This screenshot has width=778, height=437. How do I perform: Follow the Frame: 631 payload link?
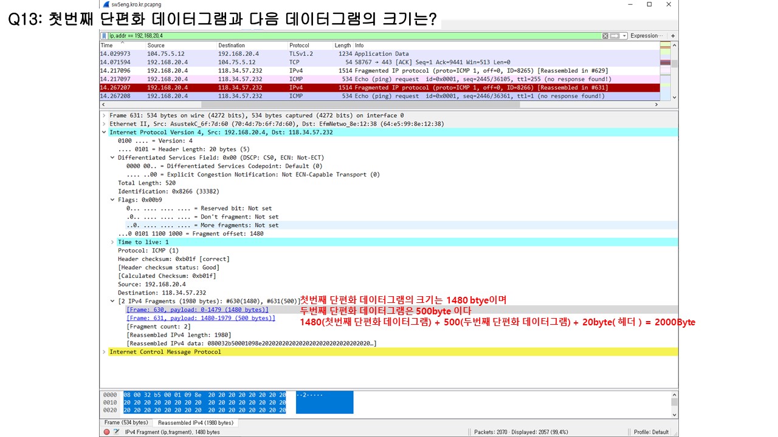[201, 318]
